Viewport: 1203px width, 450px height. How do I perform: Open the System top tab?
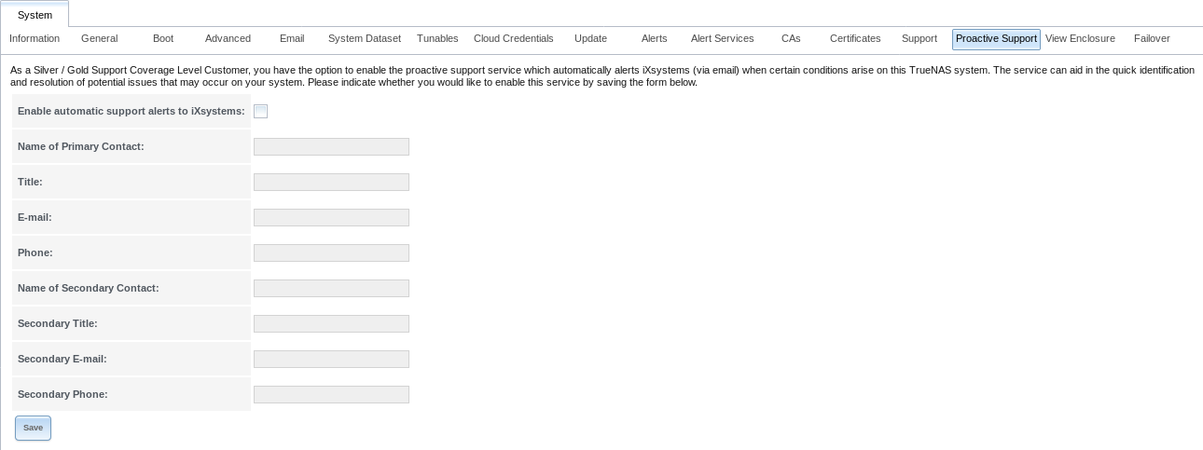35,15
